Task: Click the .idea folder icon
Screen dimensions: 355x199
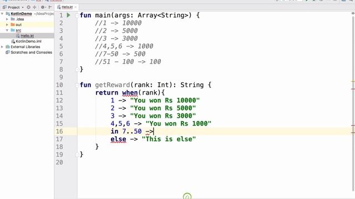Action: tap(13, 19)
